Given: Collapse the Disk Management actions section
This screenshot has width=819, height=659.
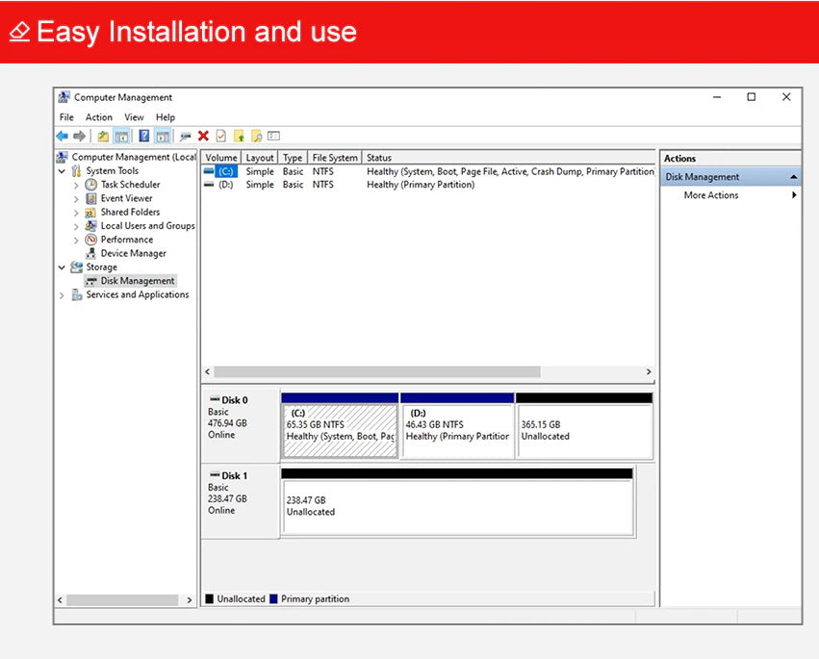Looking at the screenshot, I should point(793,177).
